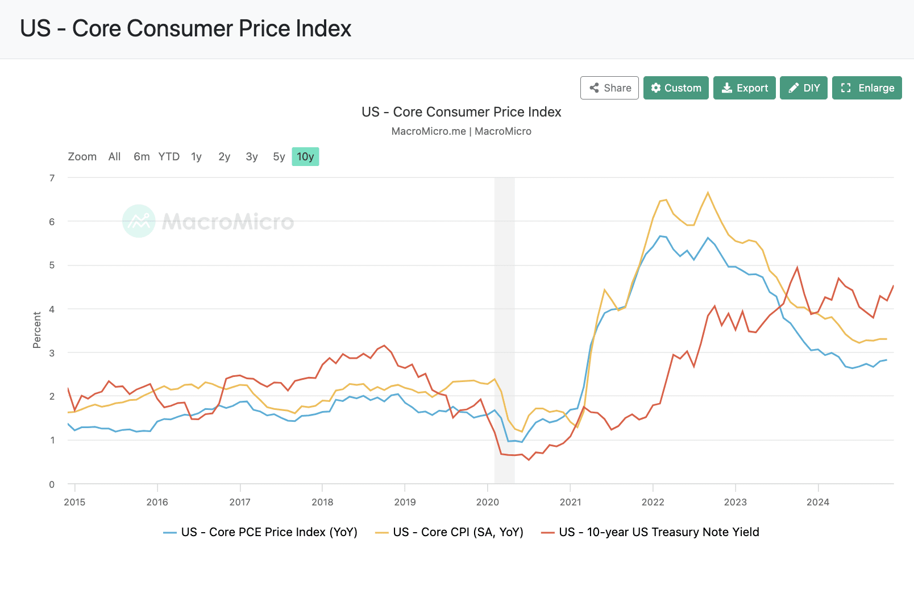
Task: Click the DIY pencil icon
Action: point(793,88)
